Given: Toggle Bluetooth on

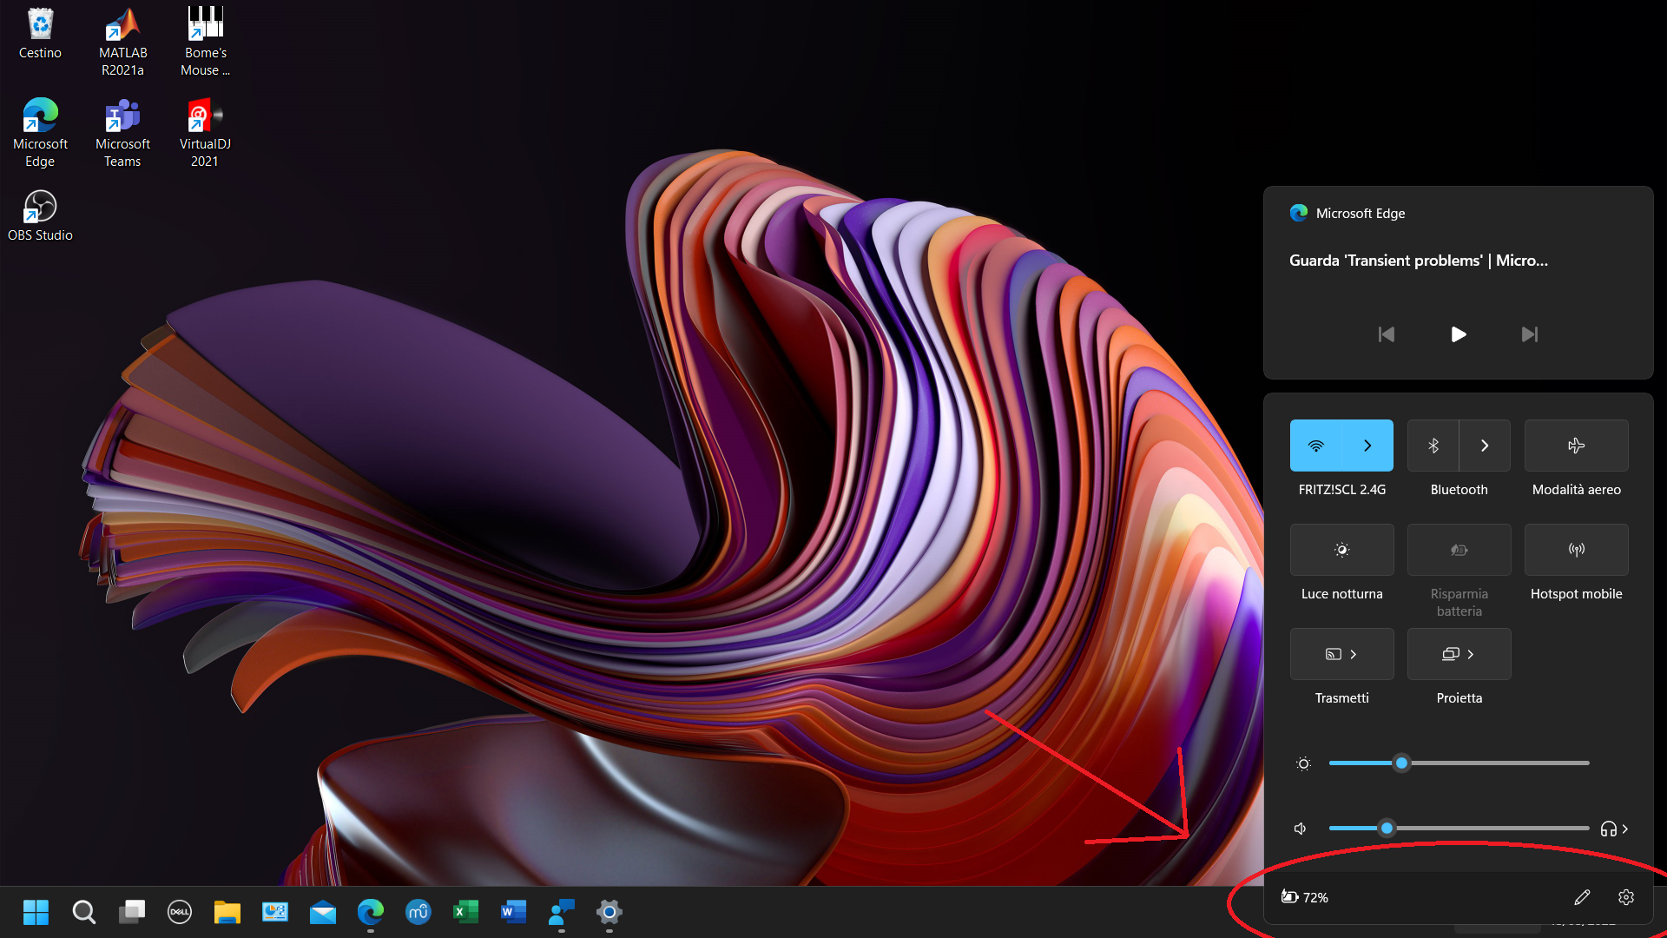Looking at the screenshot, I should 1433,446.
